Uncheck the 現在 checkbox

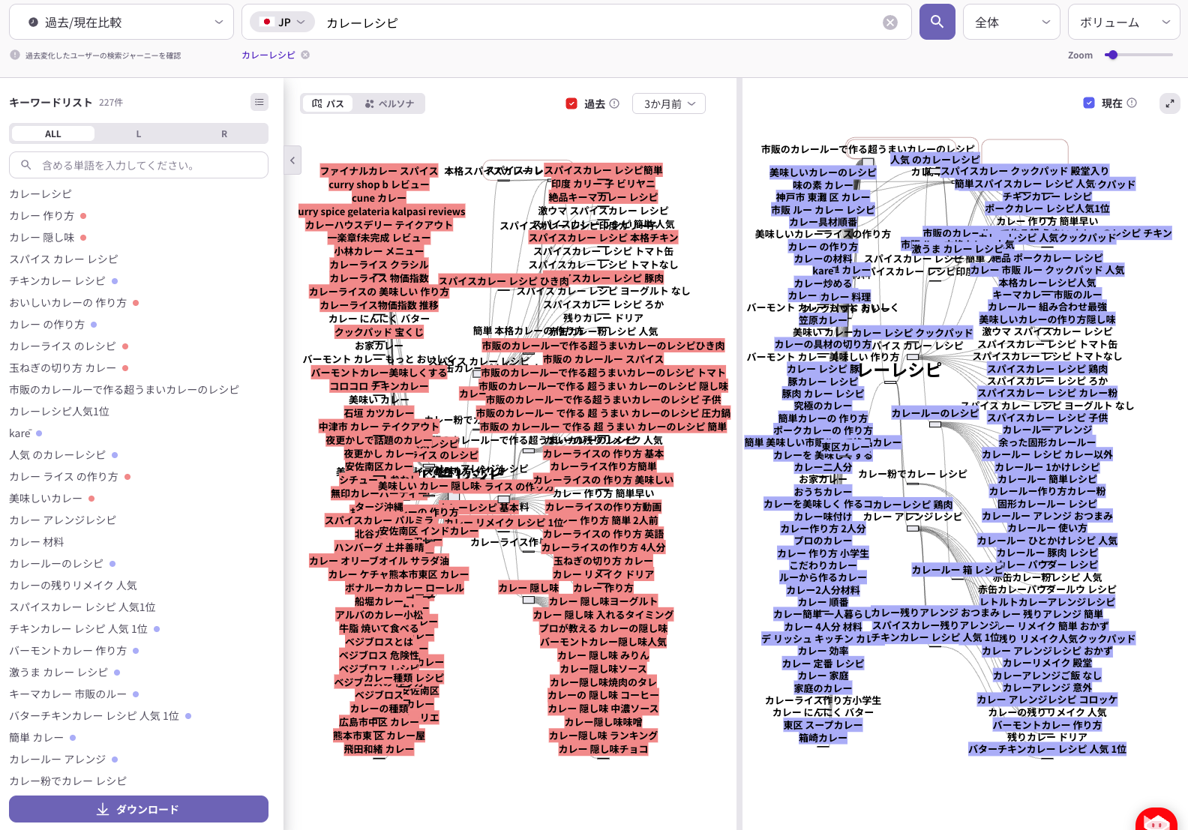pos(1089,103)
